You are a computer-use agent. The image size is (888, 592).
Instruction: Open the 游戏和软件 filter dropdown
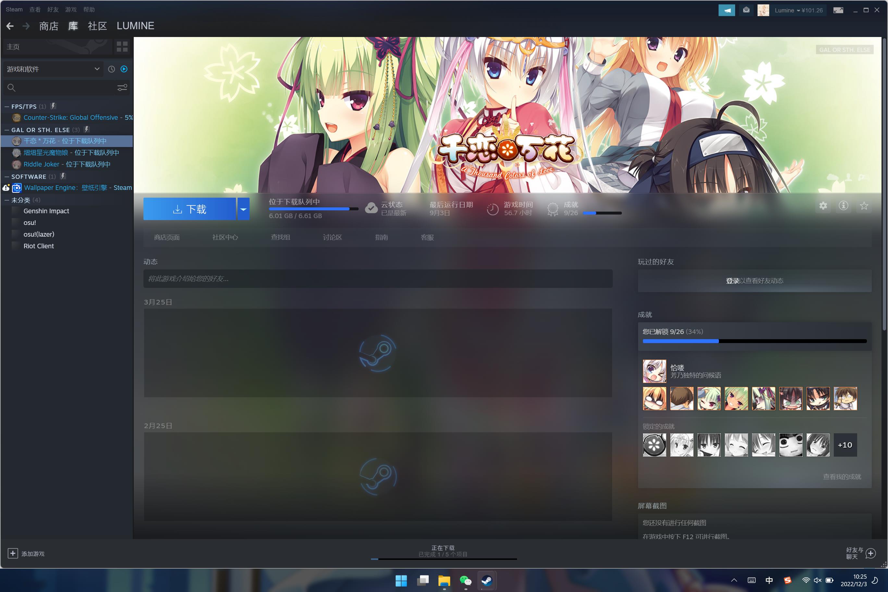click(x=53, y=69)
